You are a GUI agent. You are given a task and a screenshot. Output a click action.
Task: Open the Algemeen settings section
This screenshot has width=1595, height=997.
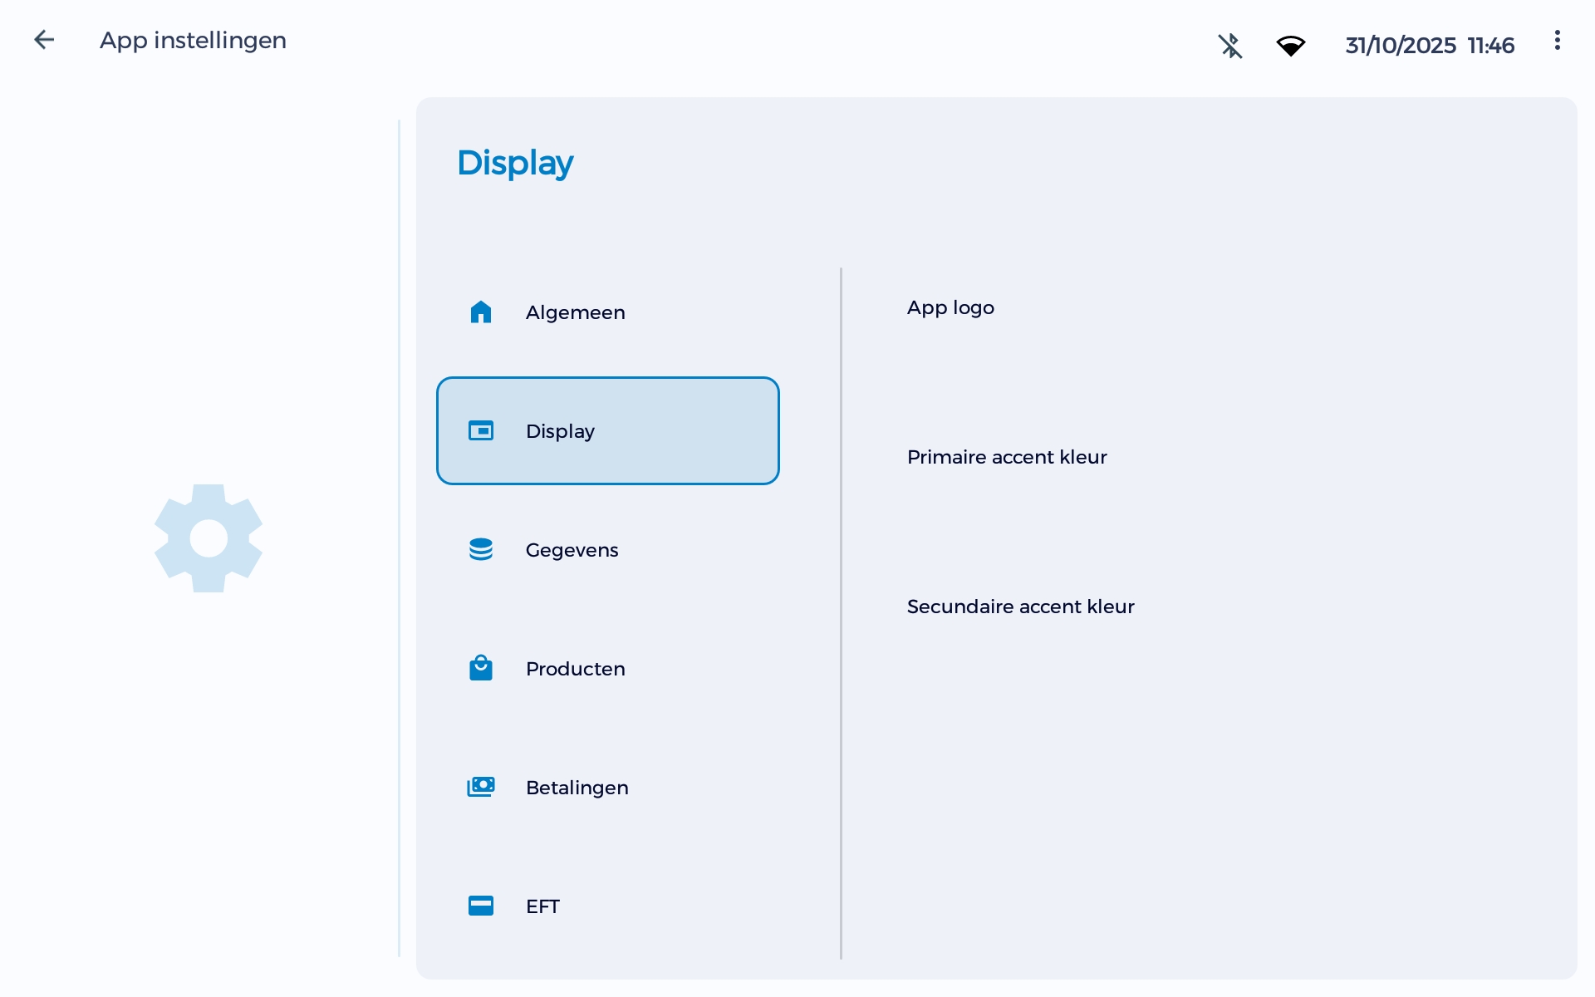(x=575, y=312)
